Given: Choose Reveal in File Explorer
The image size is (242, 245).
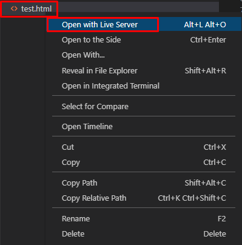Looking at the screenshot, I should (144, 71).
